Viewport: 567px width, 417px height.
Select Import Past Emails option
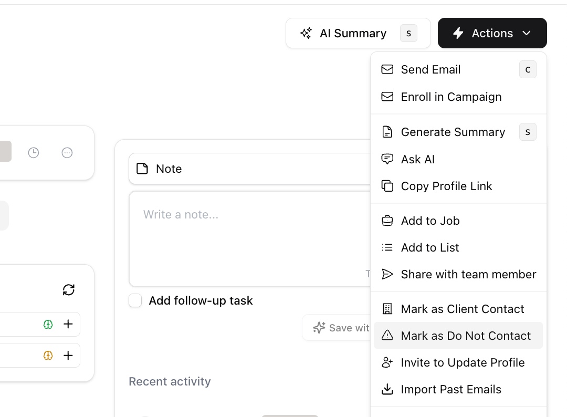(x=458, y=390)
